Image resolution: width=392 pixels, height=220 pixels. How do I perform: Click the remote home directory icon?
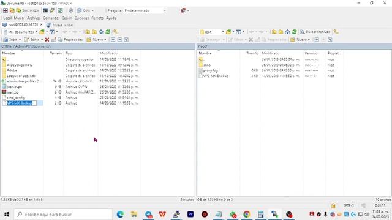click(287, 32)
